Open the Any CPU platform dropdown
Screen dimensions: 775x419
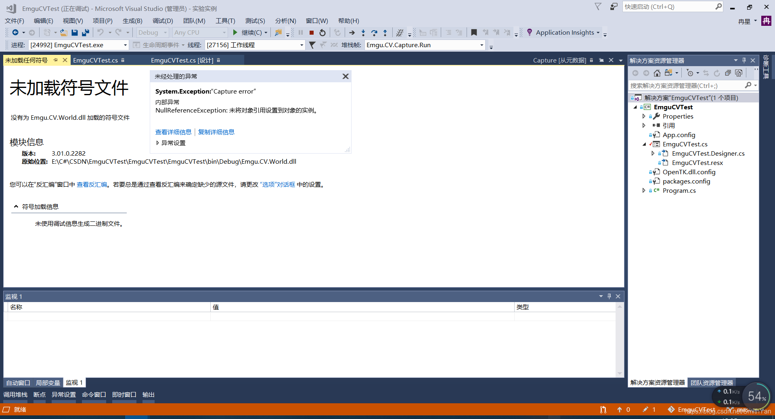[x=200, y=32]
